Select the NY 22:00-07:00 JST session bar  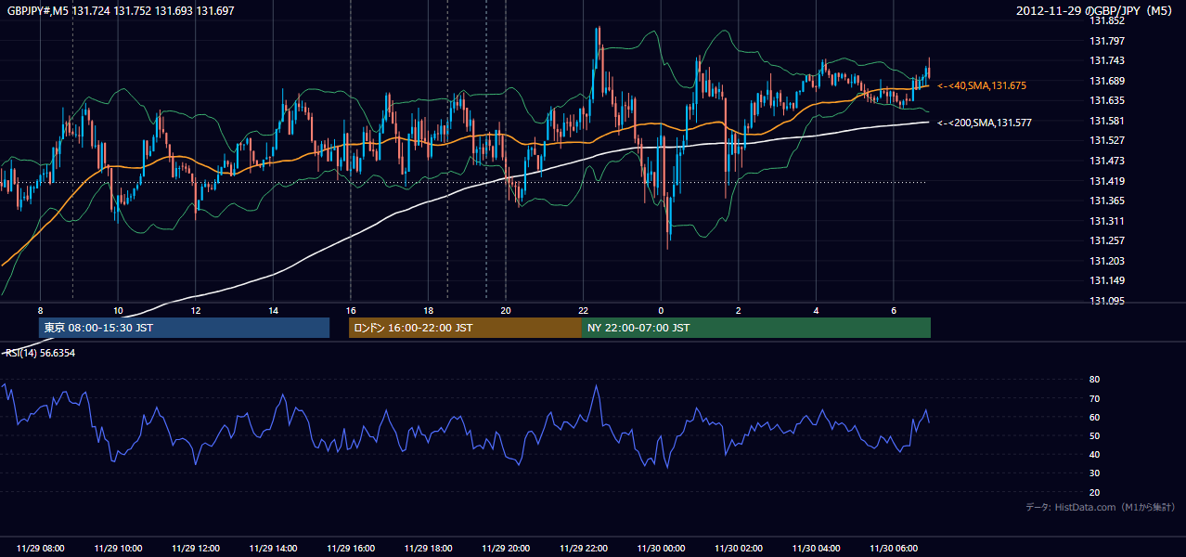756,328
